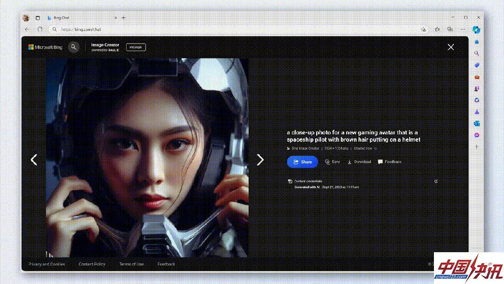Refresh the browser page
The image size is (504, 284).
coord(40,29)
